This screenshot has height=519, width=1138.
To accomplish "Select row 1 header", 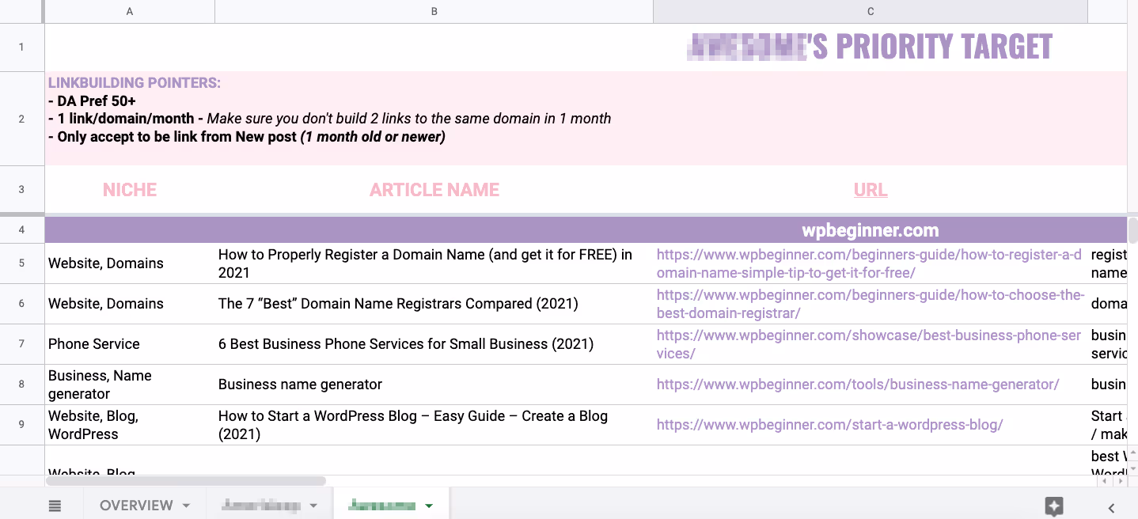I will [22, 47].
